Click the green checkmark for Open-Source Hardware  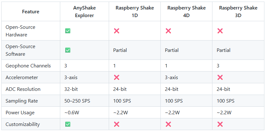coord(68,31)
